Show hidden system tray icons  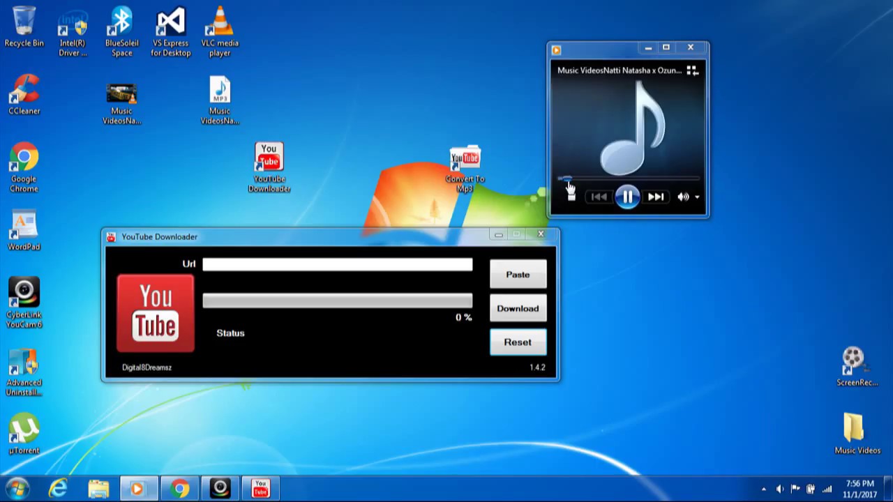[x=764, y=489]
